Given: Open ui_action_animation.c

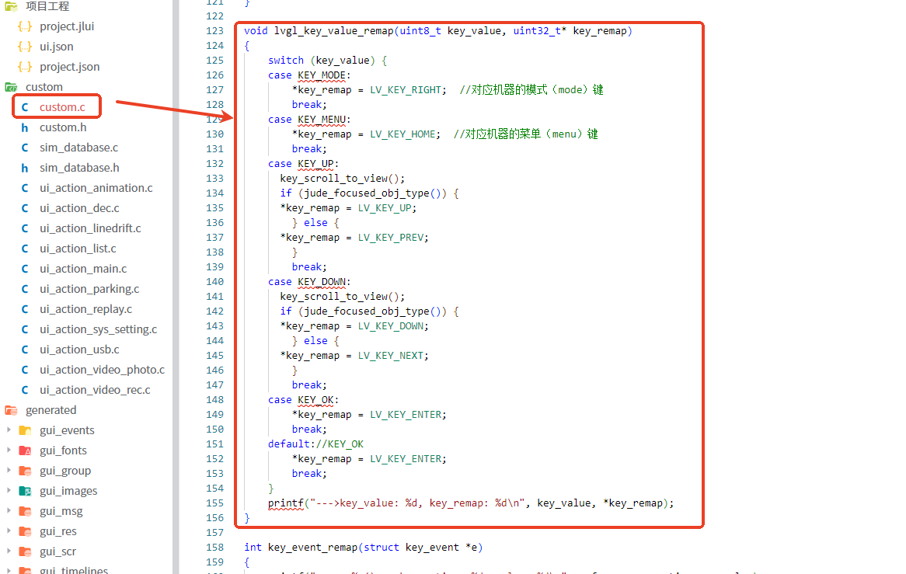Looking at the screenshot, I should pyautogui.click(x=96, y=188).
